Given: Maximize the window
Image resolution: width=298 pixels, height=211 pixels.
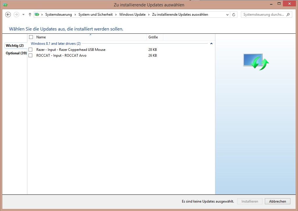Looking at the screenshot, I should tap(279, 3).
